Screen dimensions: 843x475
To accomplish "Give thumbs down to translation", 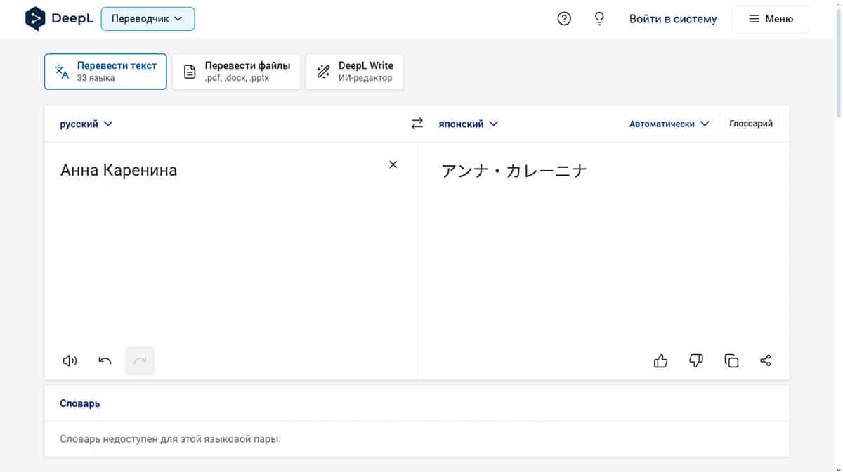I will [696, 361].
